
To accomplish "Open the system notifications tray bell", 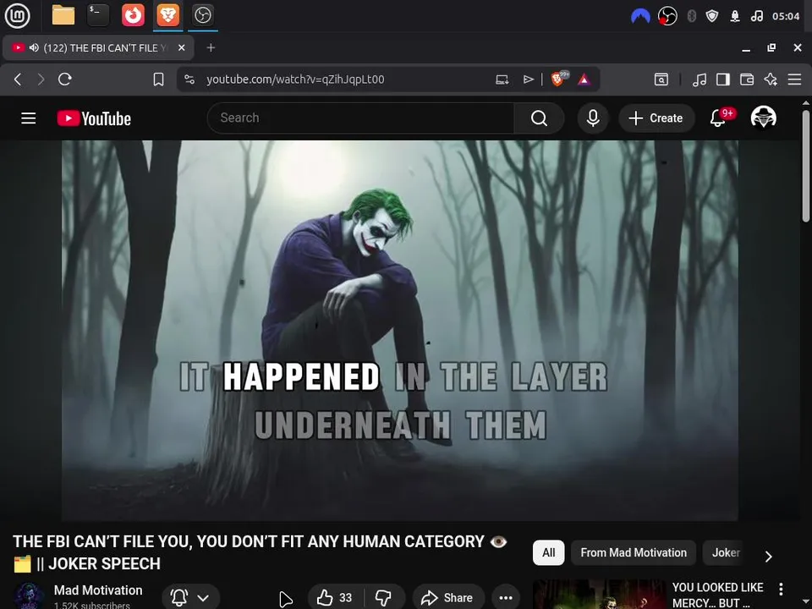I will [735, 16].
